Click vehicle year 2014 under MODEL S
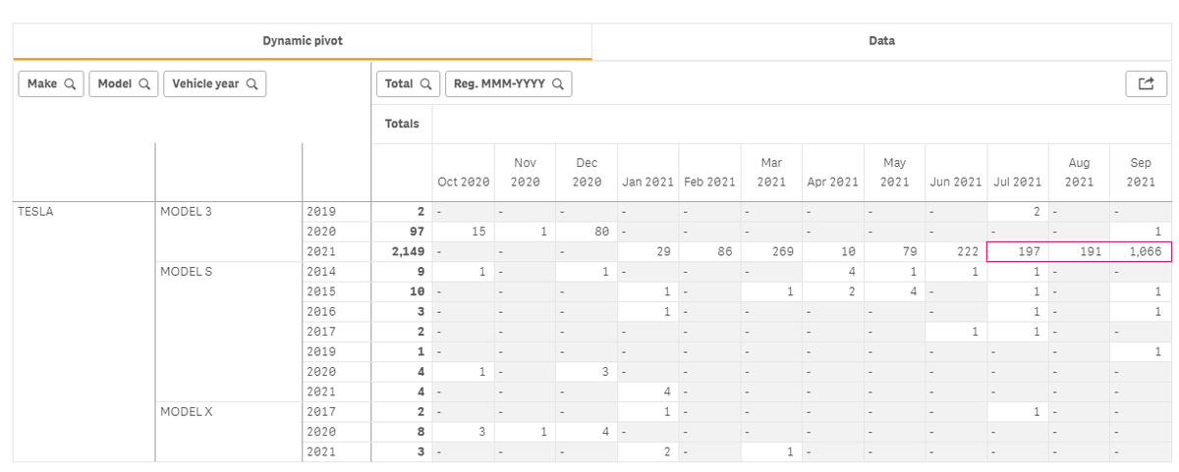This screenshot has width=1179, height=472. click(321, 271)
